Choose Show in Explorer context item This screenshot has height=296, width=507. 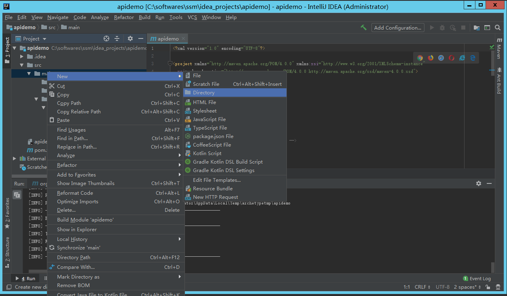[x=116, y=229]
